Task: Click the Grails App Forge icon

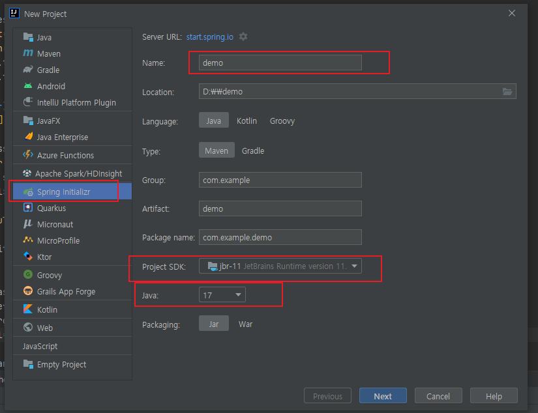Action: (28, 291)
